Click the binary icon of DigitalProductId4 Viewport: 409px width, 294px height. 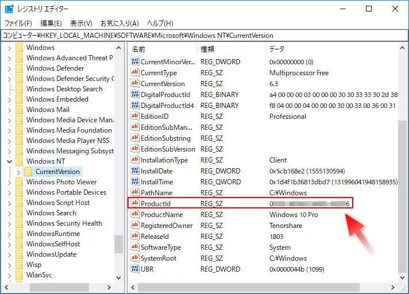135,105
